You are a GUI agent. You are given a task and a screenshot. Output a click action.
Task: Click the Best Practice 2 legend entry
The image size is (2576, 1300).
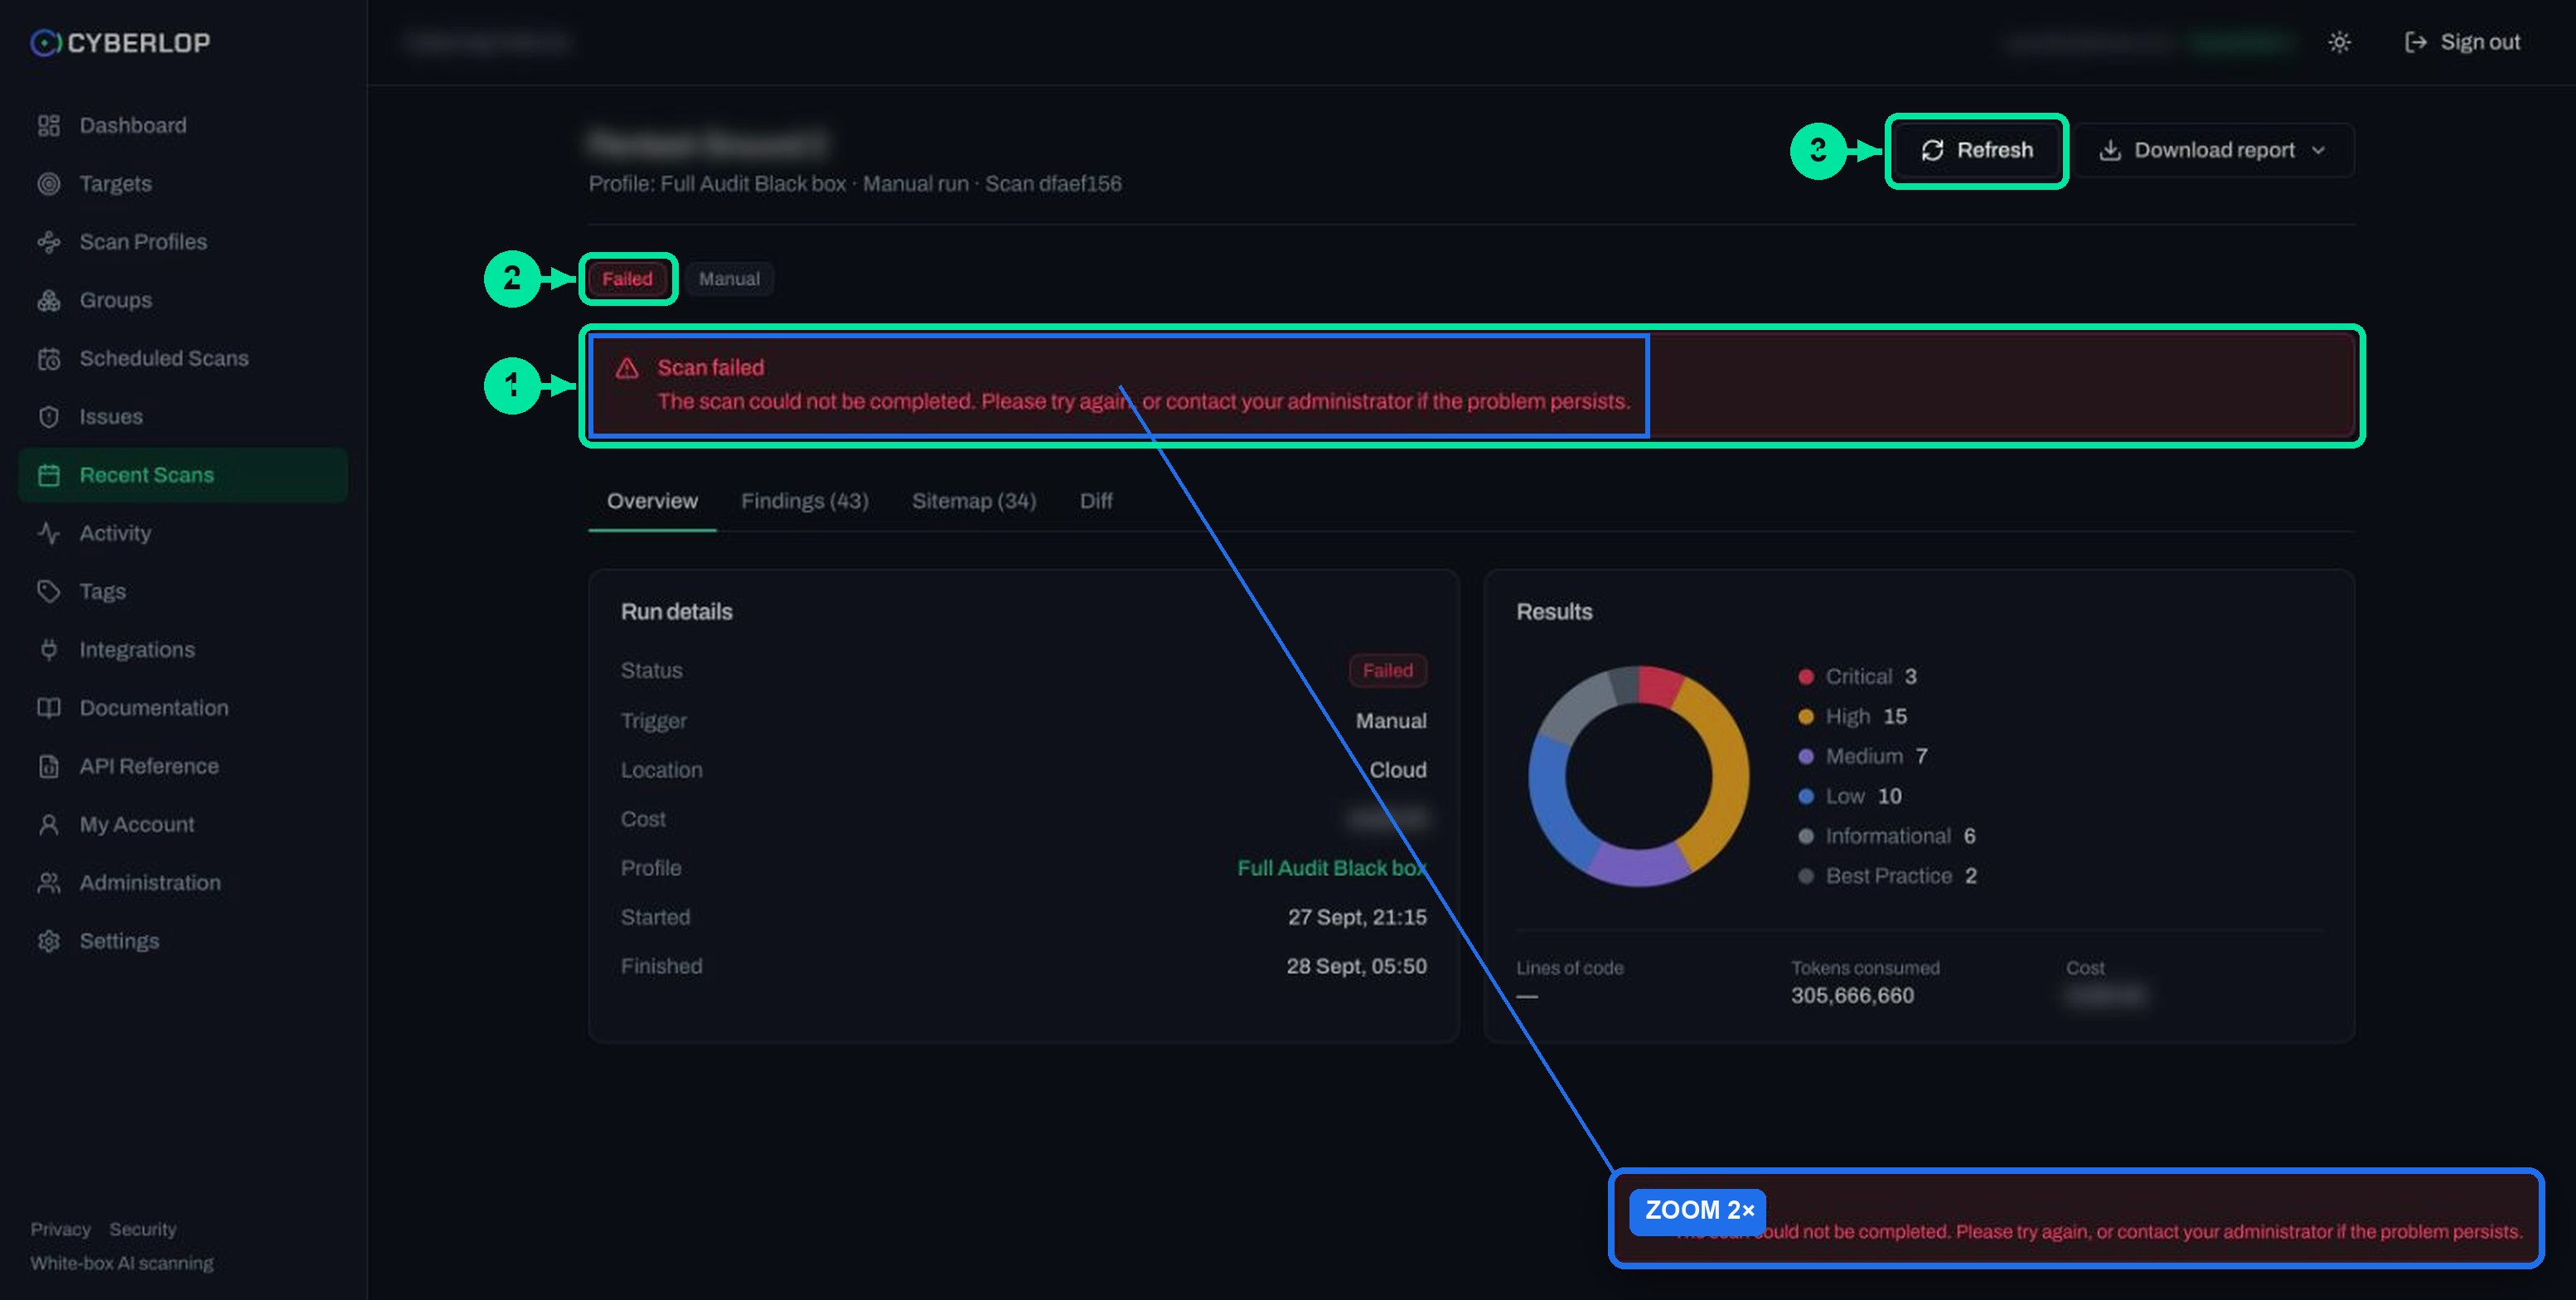point(1888,876)
